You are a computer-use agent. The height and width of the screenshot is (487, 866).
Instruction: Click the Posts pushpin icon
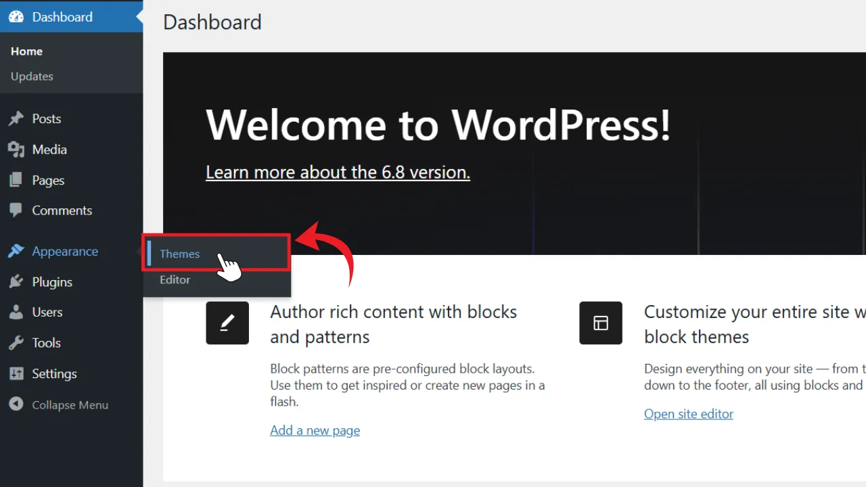16,119
